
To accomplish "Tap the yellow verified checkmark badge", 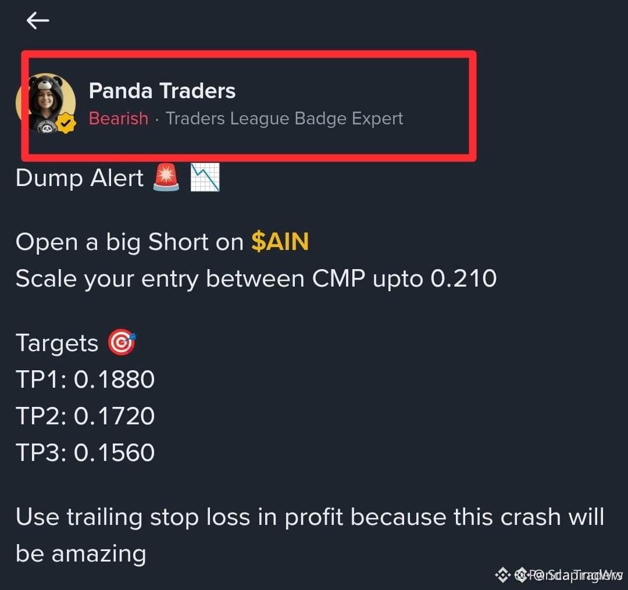I will tap(66, 123).
